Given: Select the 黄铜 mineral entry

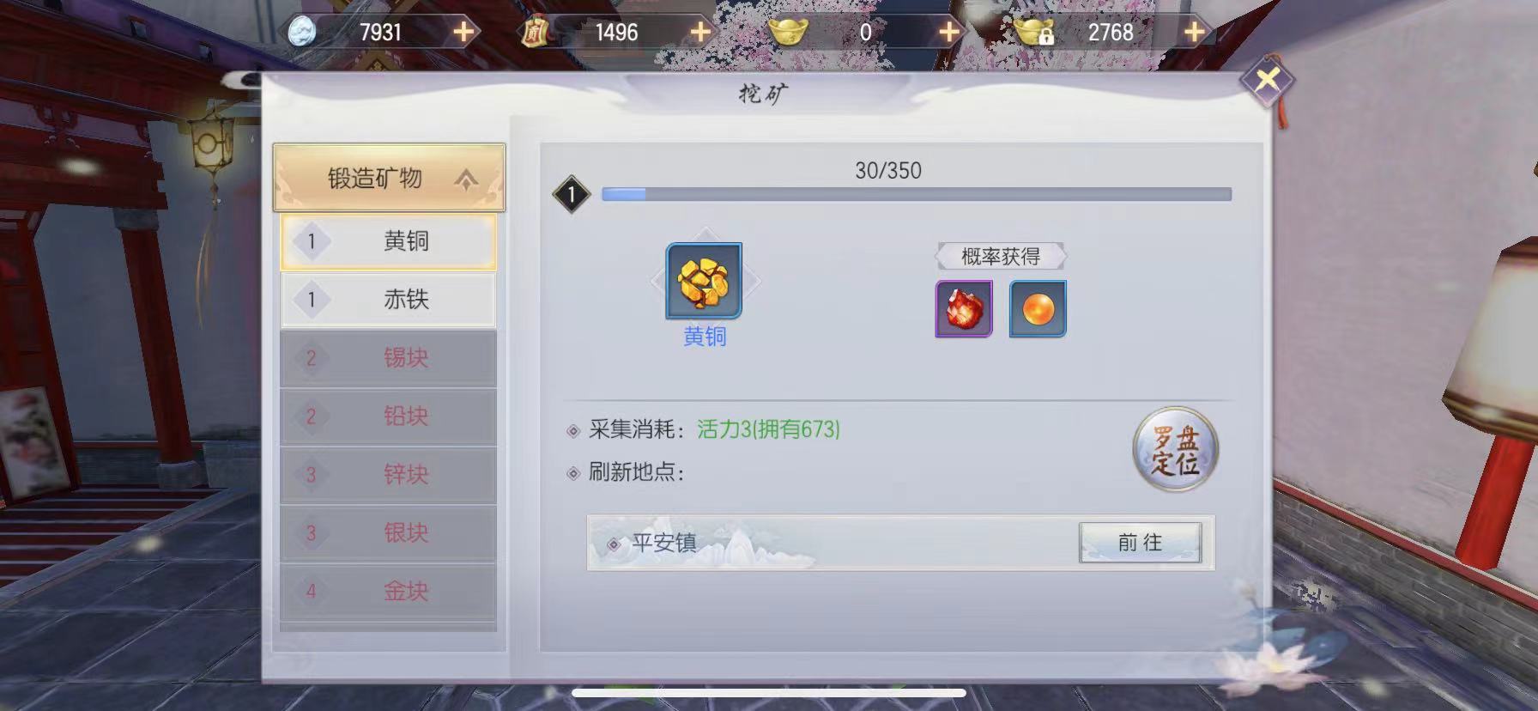Looking at the screenshot, I should 389,241.
